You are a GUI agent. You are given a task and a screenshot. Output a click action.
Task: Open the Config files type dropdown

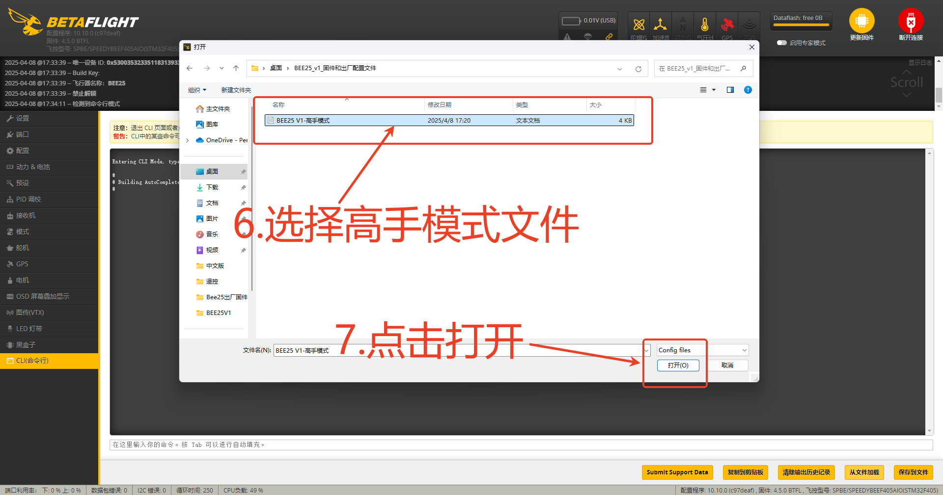703,350
